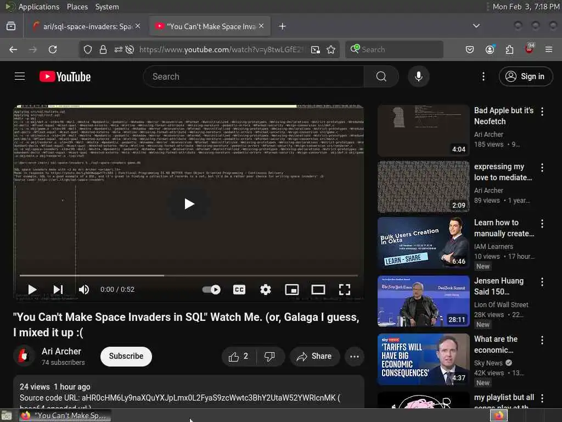Close the ari/sql-space-invaders tab
The width and height of the screenshot is (562, 422).
click(138, 26)
